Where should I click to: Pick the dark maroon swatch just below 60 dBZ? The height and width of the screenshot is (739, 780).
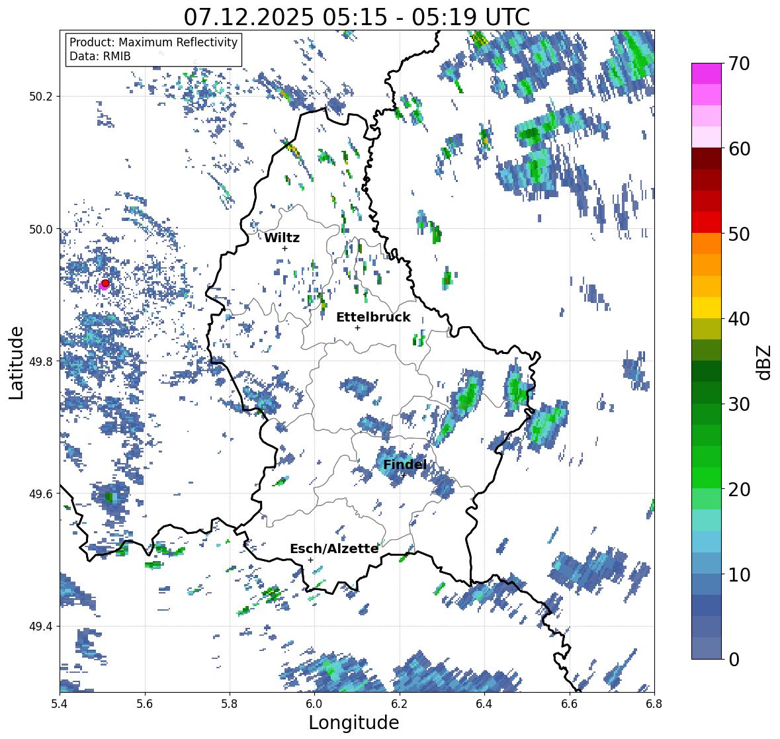click(x=707, y=159)
